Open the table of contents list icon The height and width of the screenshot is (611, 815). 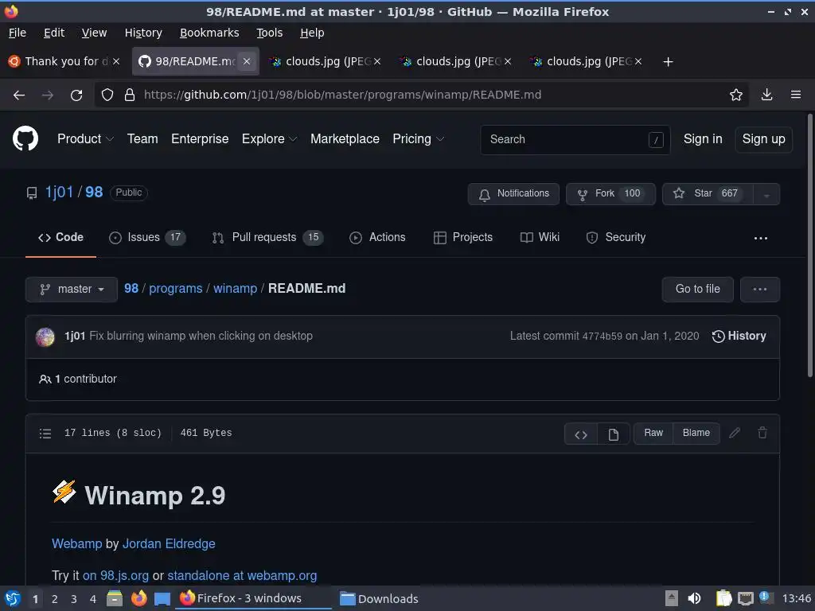click(45, 434)
